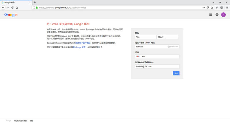The height and width of the screenshot is (123, 230).
Task: Edit the last name field containing RULTR
Action: [x=168, y=37]
